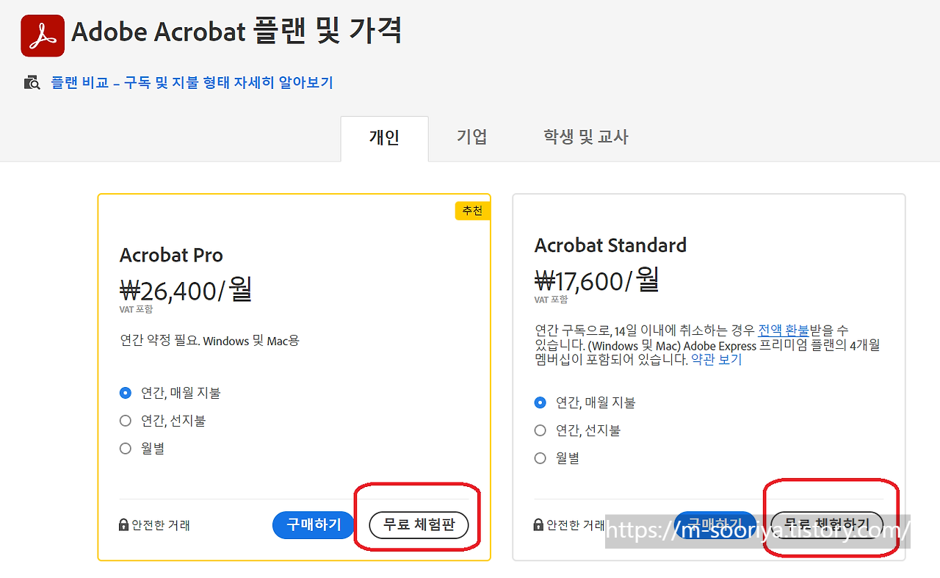Click the ₩17,600/월 price text
Image resolution: width=940 pixels, height=578 pixels.
pyautogui.click(x=597, y=280)
